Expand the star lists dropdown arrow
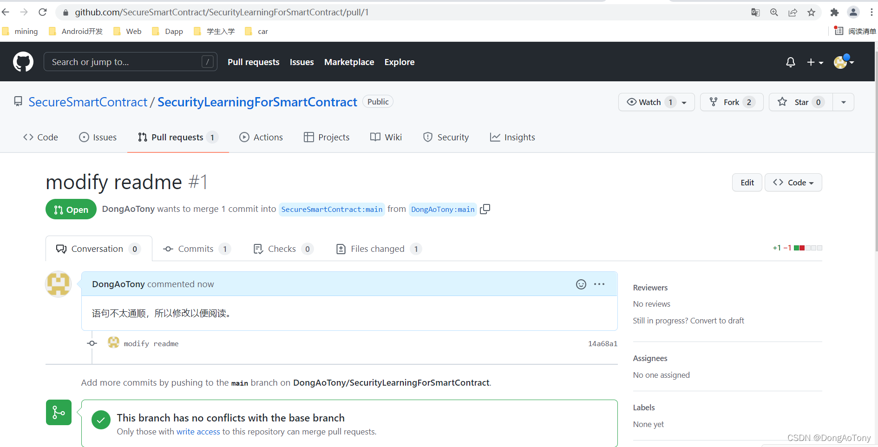878x447 pixels. point(844,102)
